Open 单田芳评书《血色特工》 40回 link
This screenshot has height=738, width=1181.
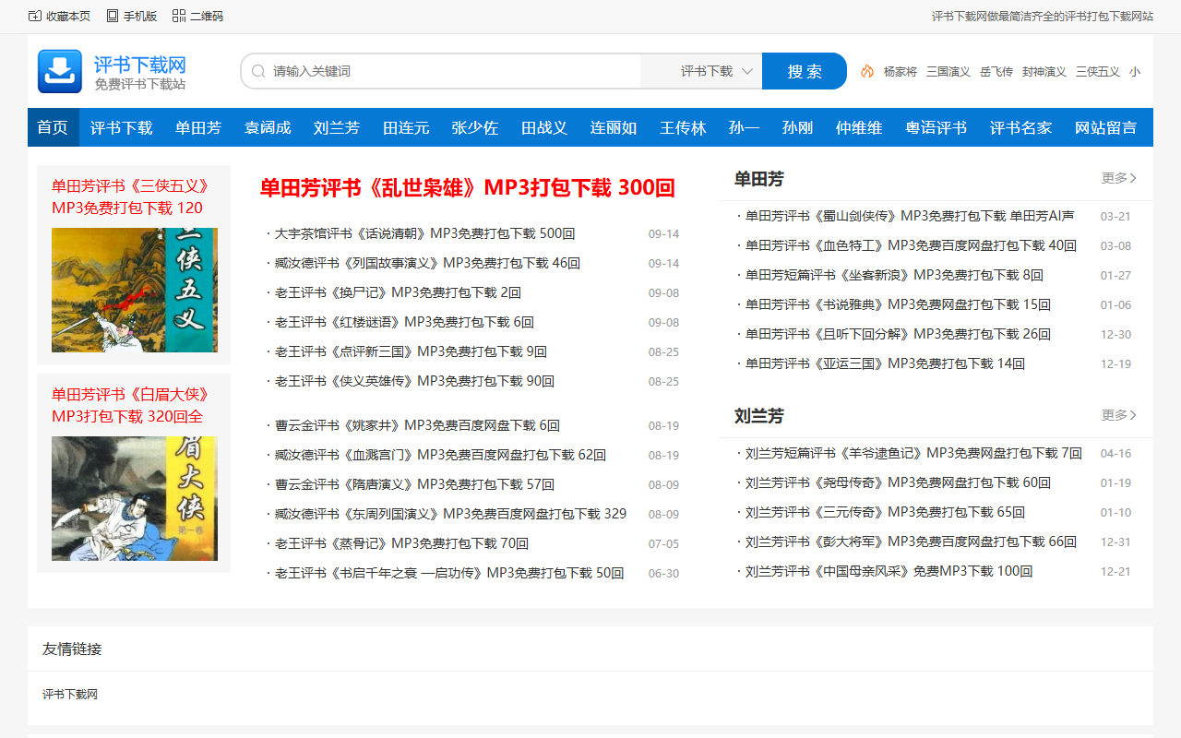[x=911, y=245]
